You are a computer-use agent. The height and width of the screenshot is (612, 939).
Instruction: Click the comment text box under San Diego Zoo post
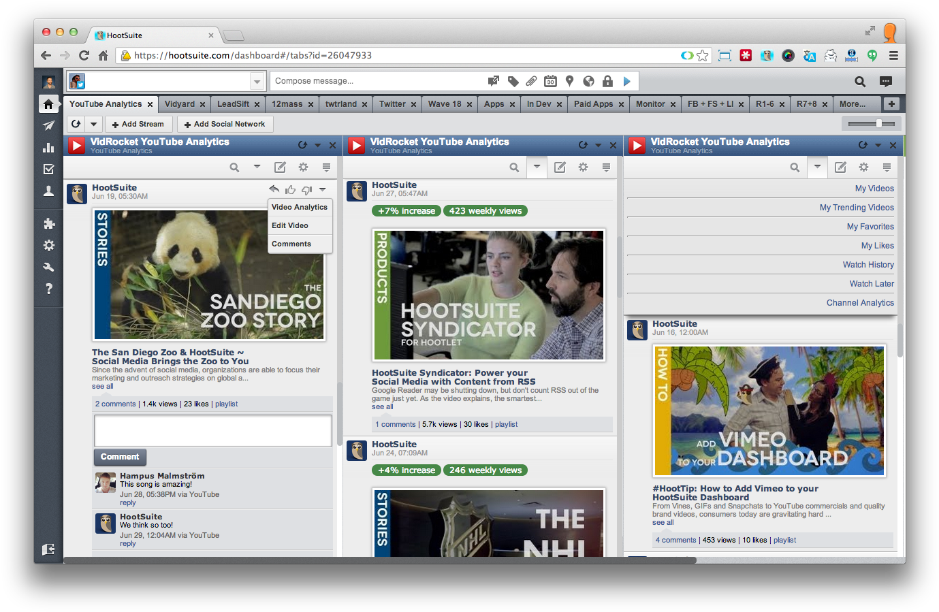pyautogui.click(x=212, y=431)
